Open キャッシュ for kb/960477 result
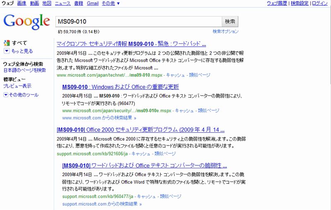331x210 pixels. [x=146, y=196]
